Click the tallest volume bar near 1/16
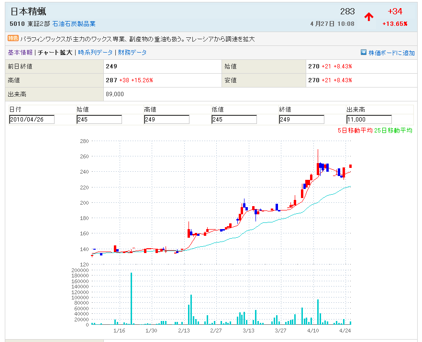This screenshot has width=422, height=342. point(131,298)
